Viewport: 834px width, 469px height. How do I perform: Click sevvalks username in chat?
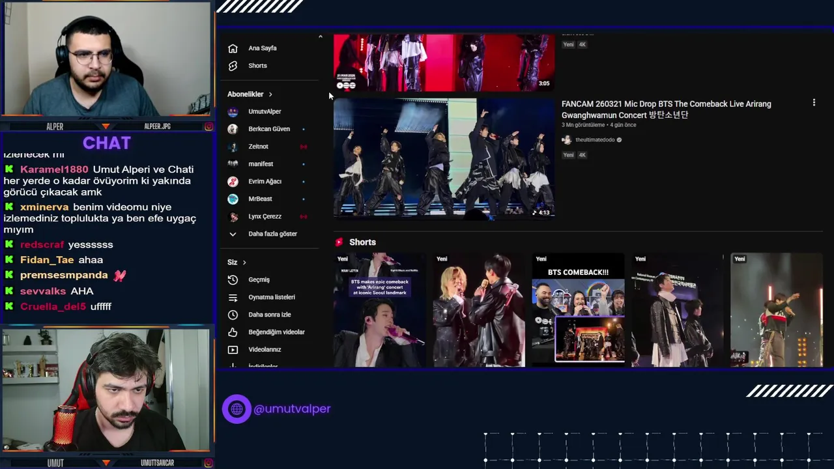tap(43, 291)
